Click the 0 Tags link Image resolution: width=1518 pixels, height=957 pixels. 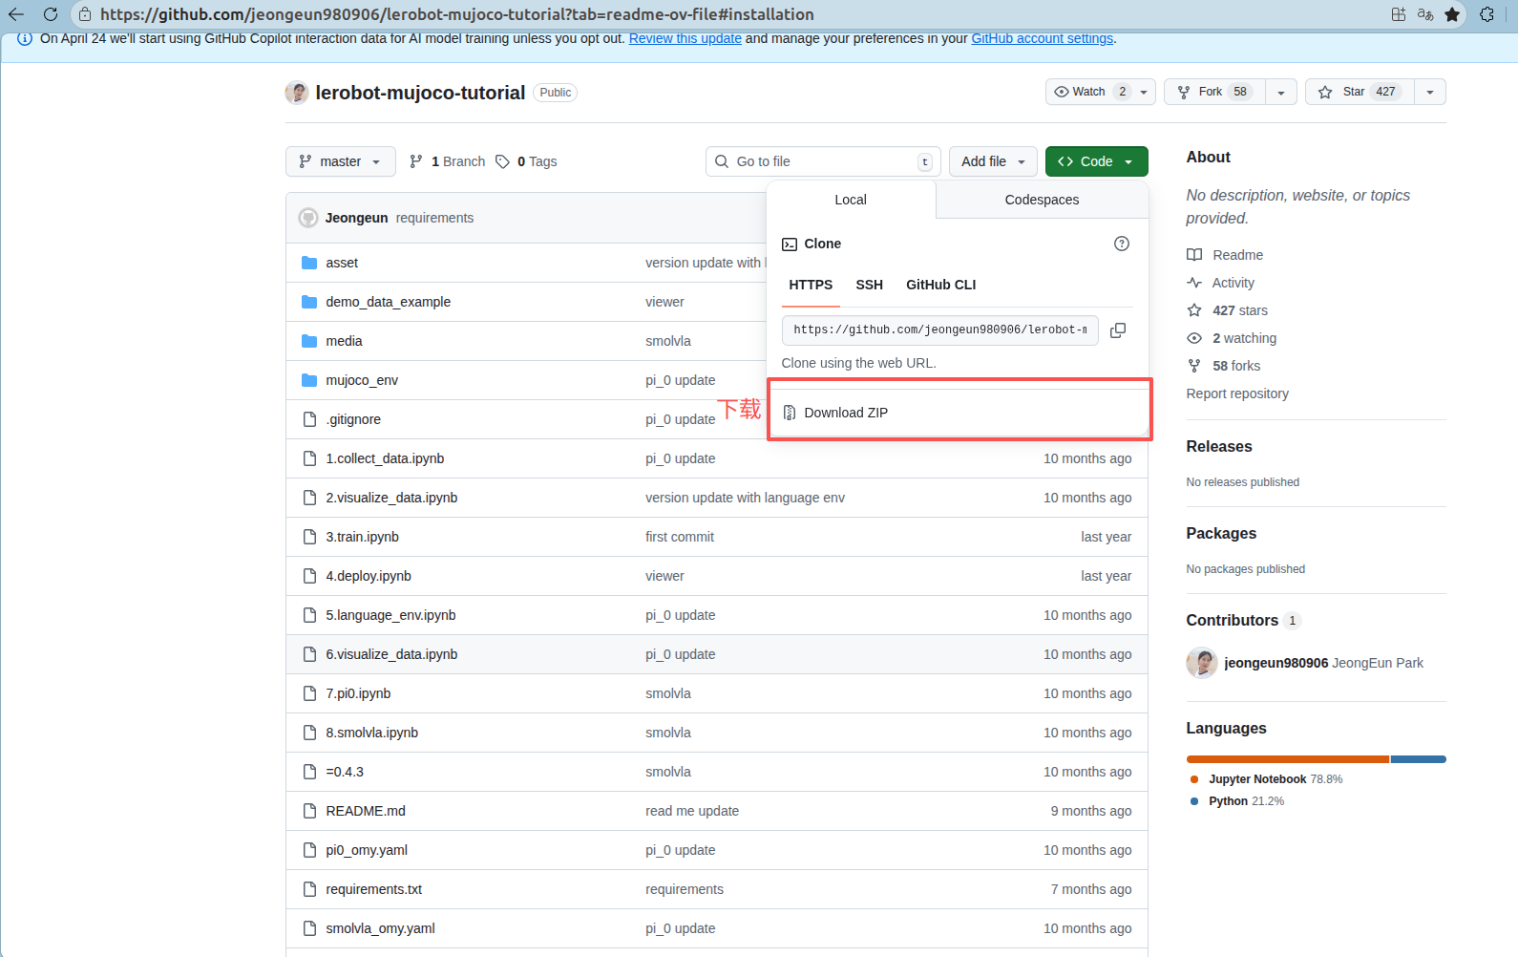point(527,161)
